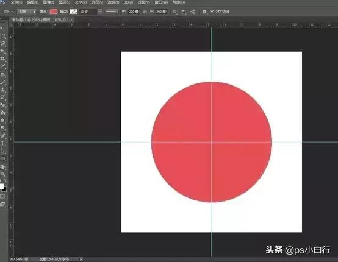Open the stroke width dropdown arrow

[100, 12]
